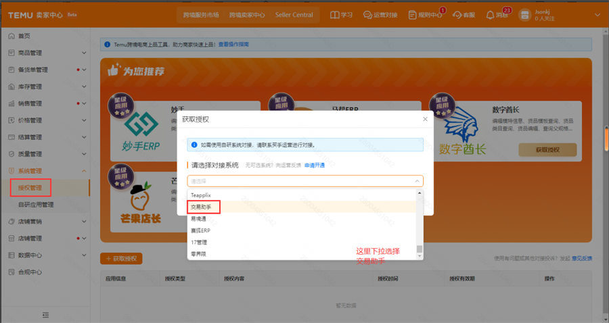Click the 应用信息 column header
This screenshot has height=323, width=609.
[x=116, y=279]
